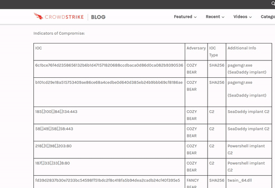Select the 218[.]1[.]98[.]203:80 address

click(54, 146)
